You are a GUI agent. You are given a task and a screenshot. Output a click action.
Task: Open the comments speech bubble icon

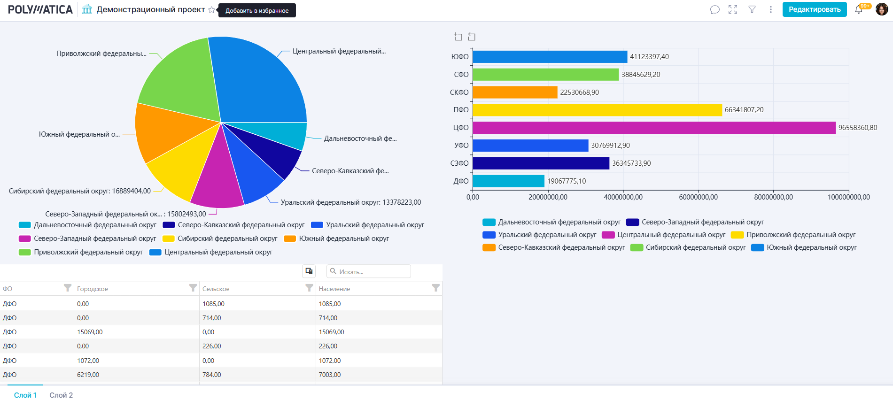pos(714,9)
